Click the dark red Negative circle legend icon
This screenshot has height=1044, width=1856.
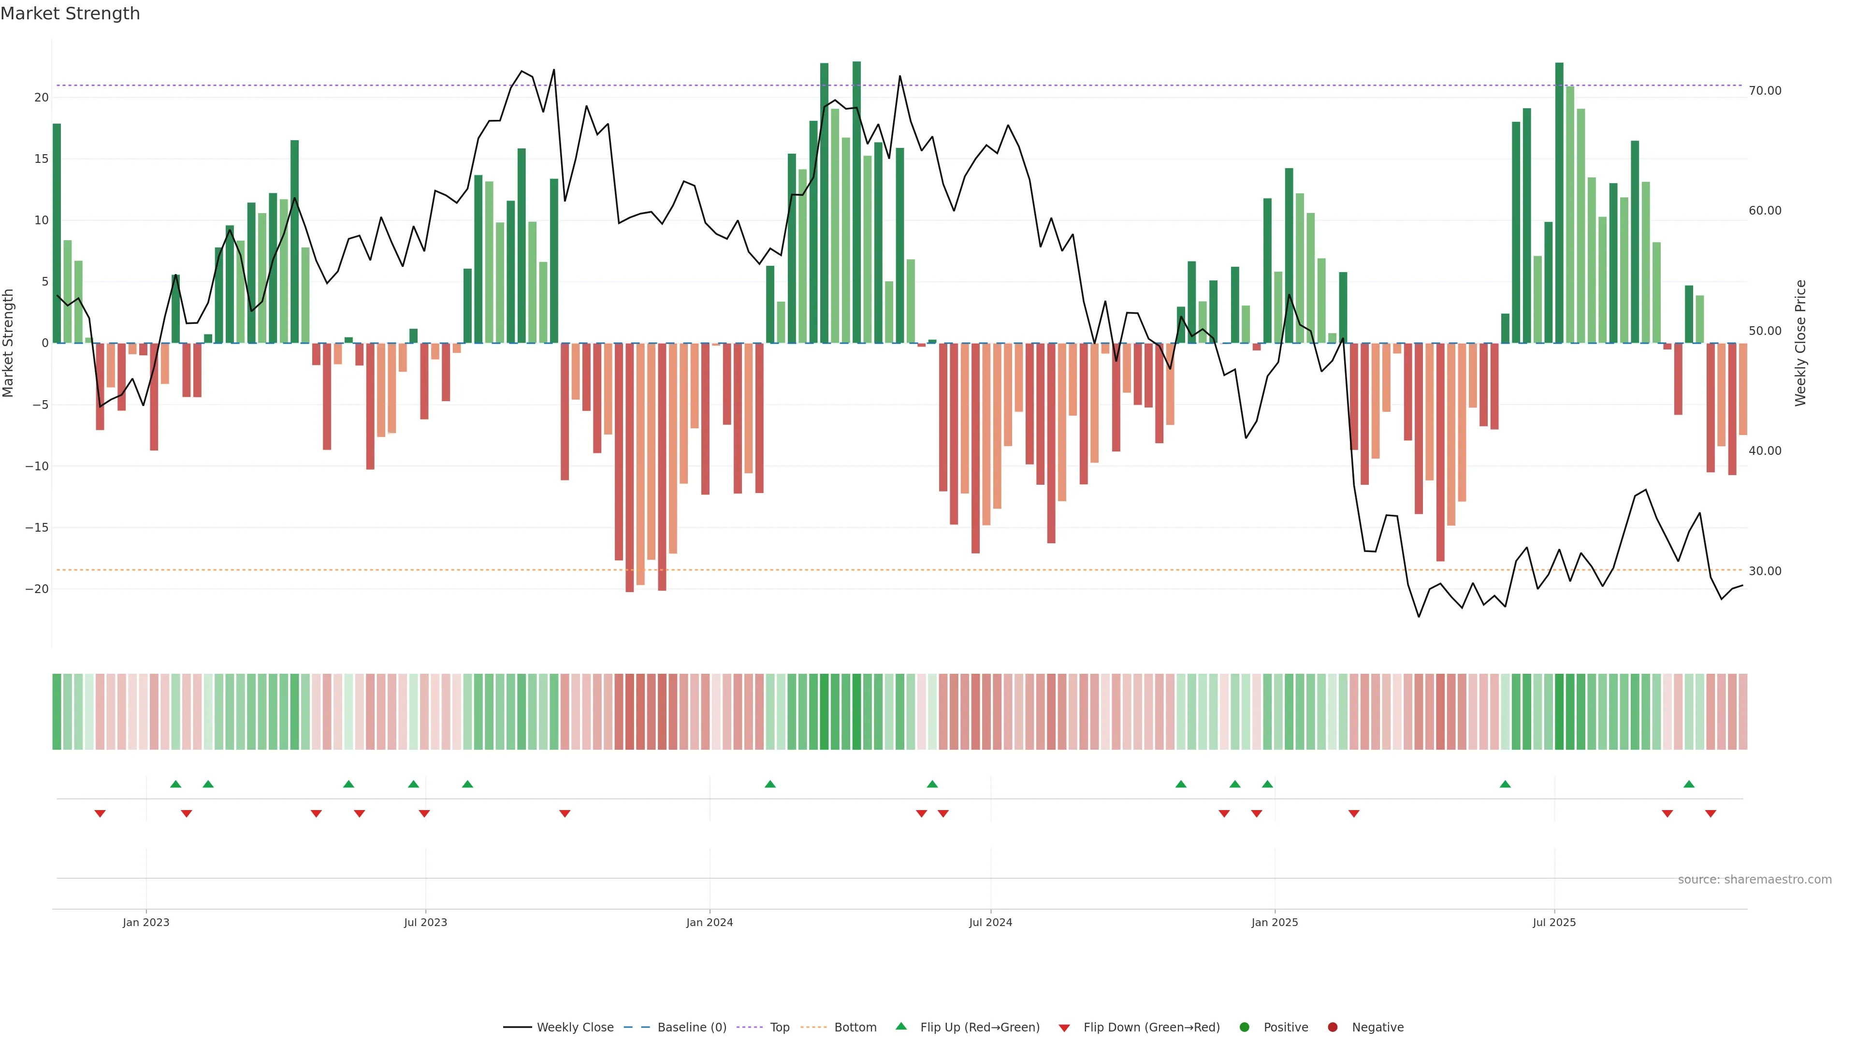point(1332,1027)
